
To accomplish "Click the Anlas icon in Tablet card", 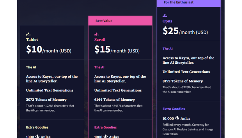I will tap(37, 136).
